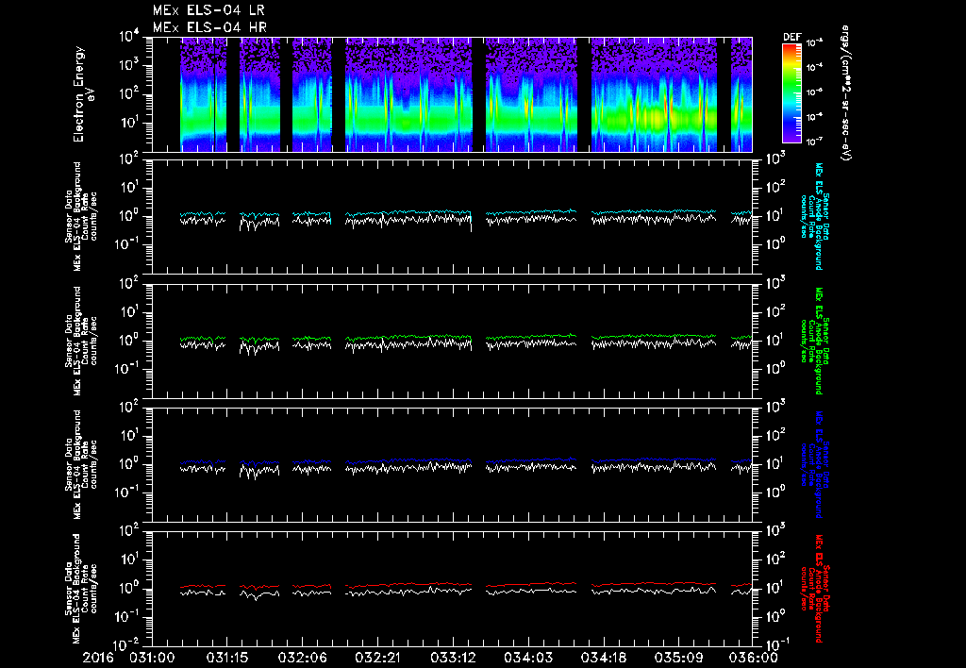
Task: Click the "2016" year label
Action: tap(99, 658)
